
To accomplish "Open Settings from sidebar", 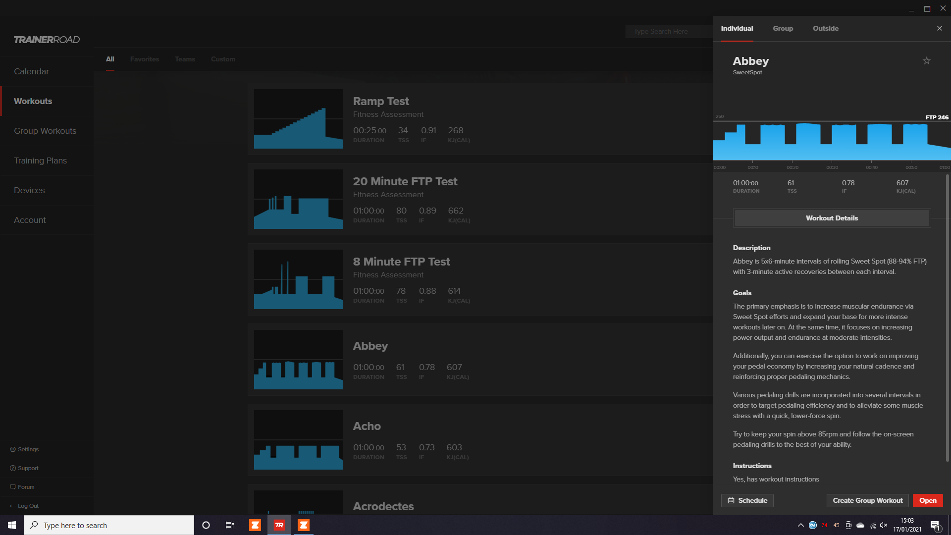I will click(x=24, y=449).
